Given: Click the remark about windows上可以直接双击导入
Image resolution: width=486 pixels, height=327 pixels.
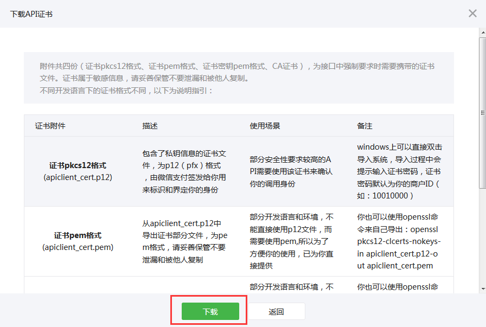Looking at the screenshot, I should click(400, 171).
